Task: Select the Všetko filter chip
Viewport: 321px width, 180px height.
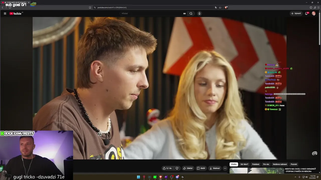Action: coord(234,164)
